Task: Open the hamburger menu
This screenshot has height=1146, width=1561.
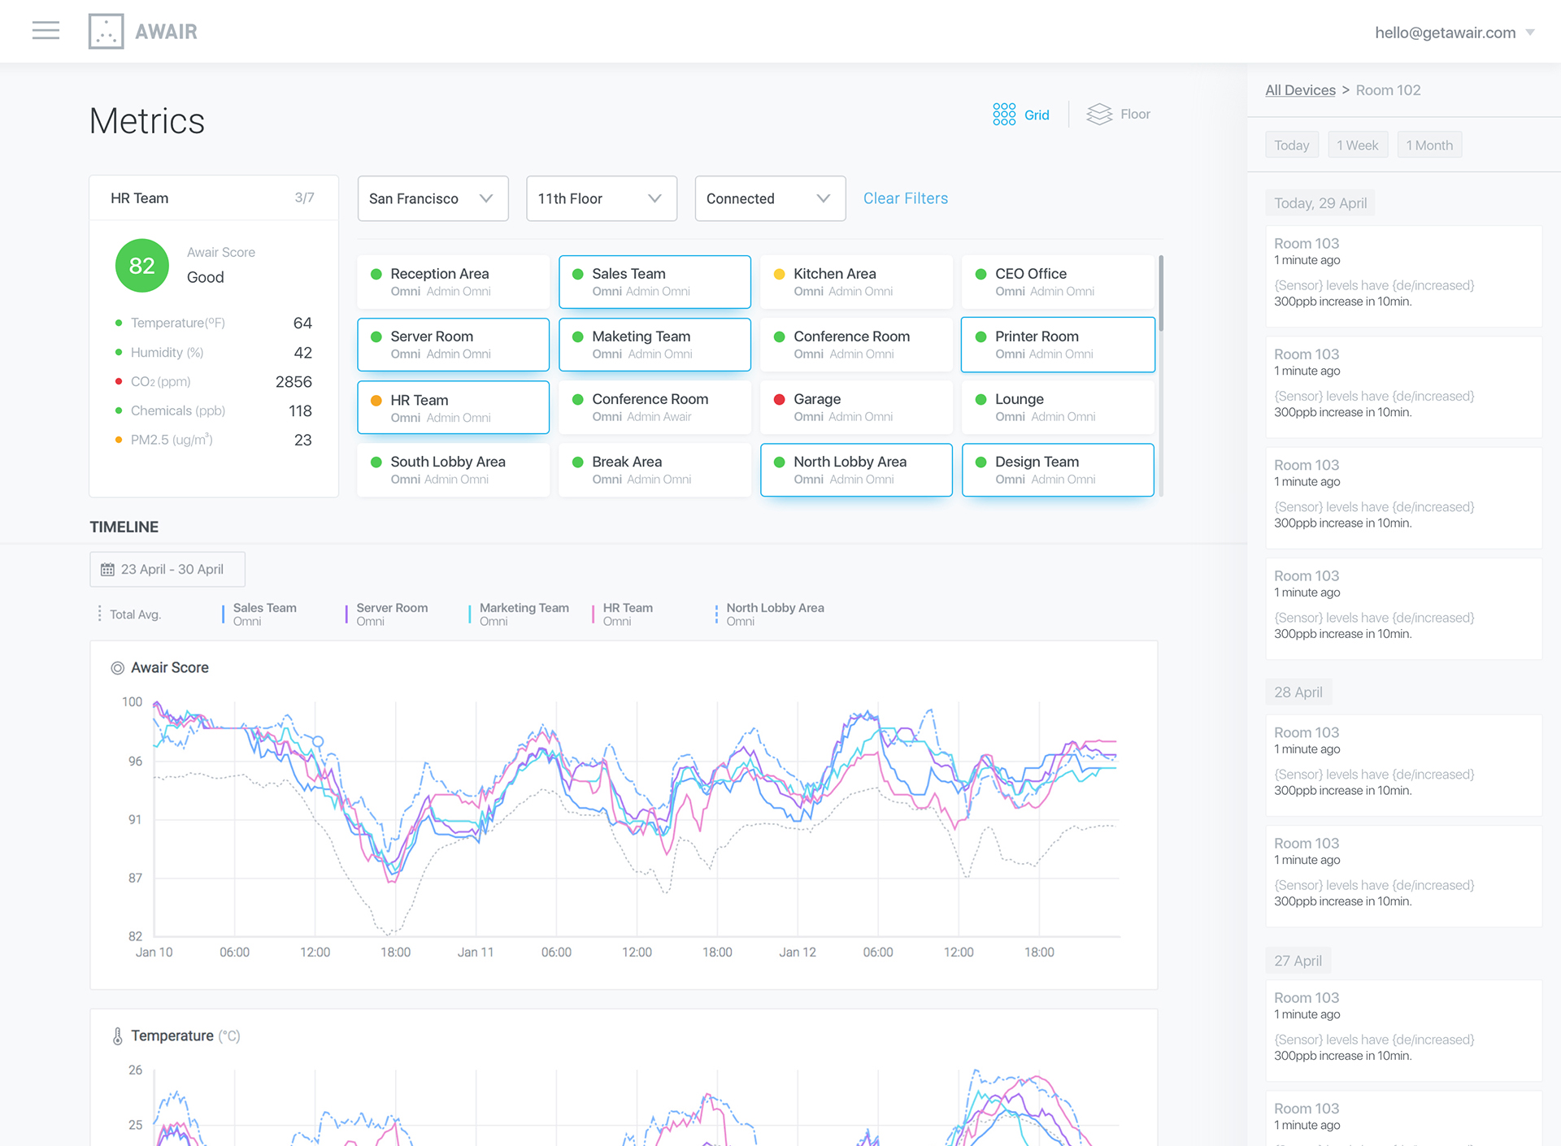Action: point(46,31)
